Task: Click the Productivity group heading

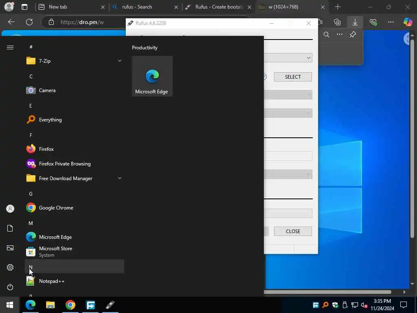Action: pos(145,48)
